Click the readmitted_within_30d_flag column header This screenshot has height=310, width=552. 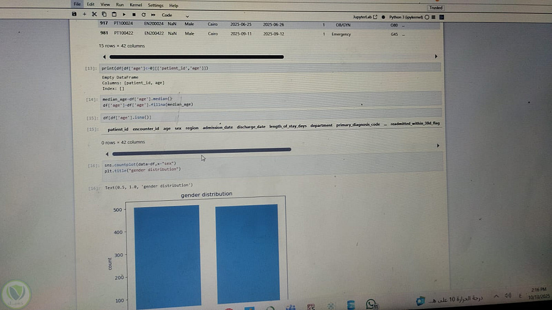[415, 124]
